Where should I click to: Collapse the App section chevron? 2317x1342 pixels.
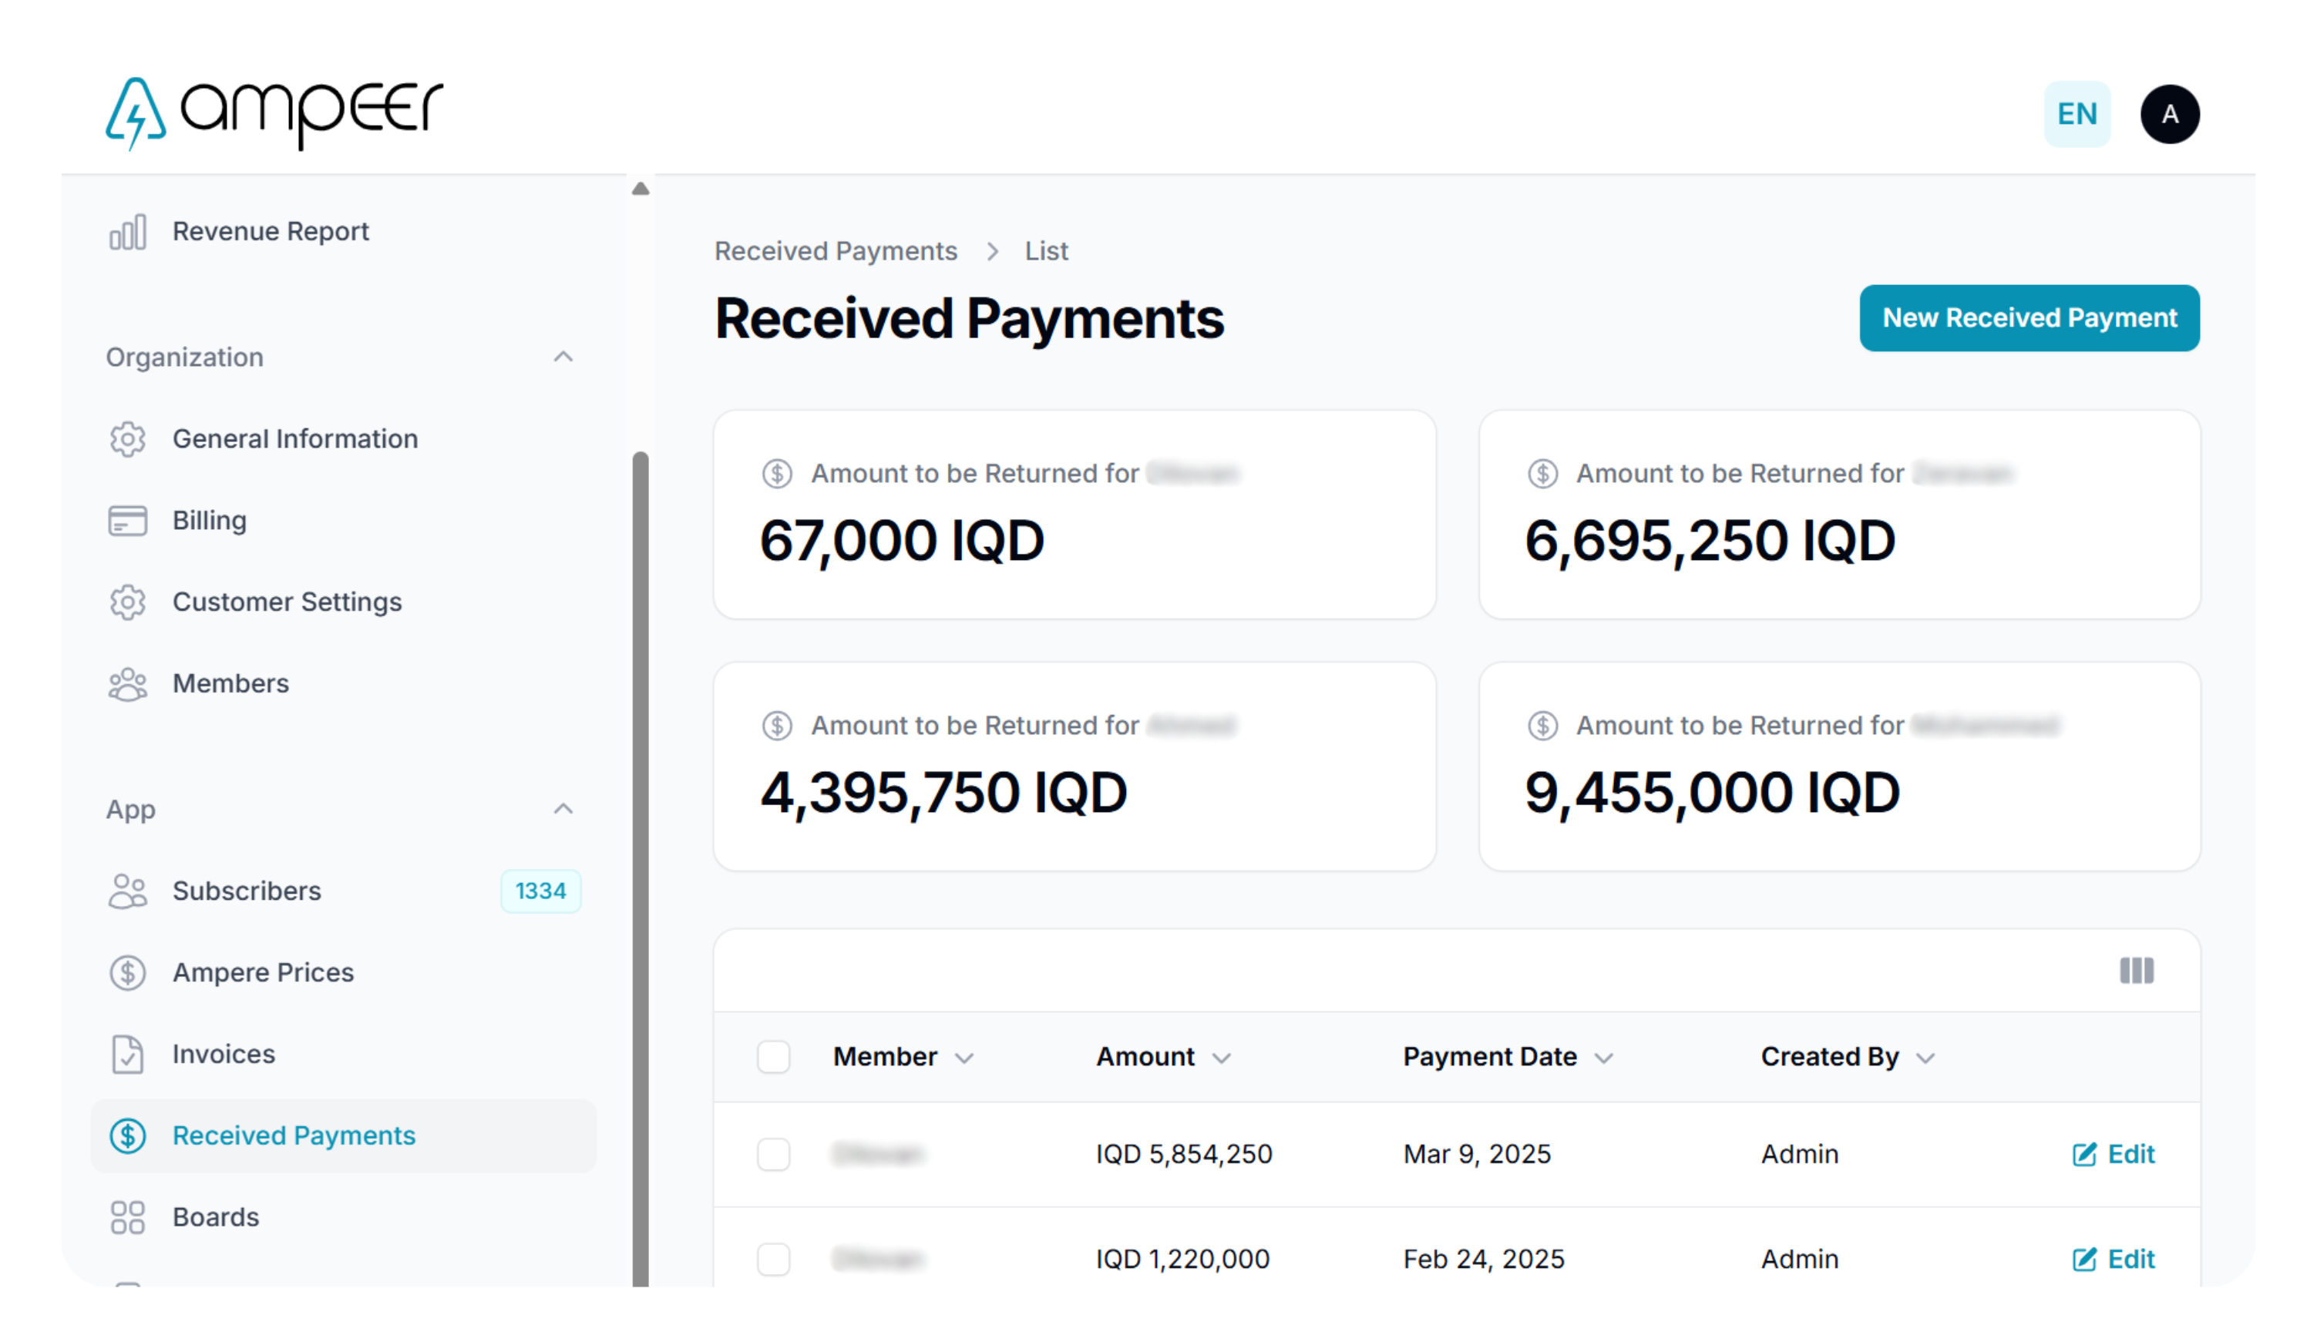click(563, 810)
